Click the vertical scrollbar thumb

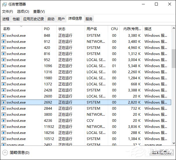(x=174, y=58)
